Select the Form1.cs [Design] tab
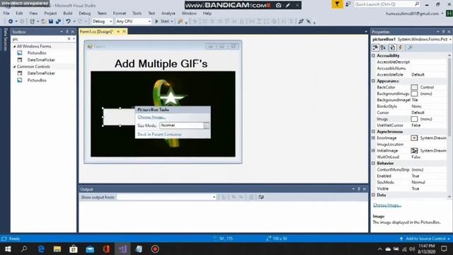Screen dimensions: 453x255 (96, 31)
